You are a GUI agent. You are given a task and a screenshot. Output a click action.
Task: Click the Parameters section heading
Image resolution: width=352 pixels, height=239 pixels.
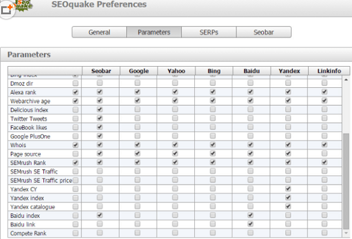tap(29, 54)
